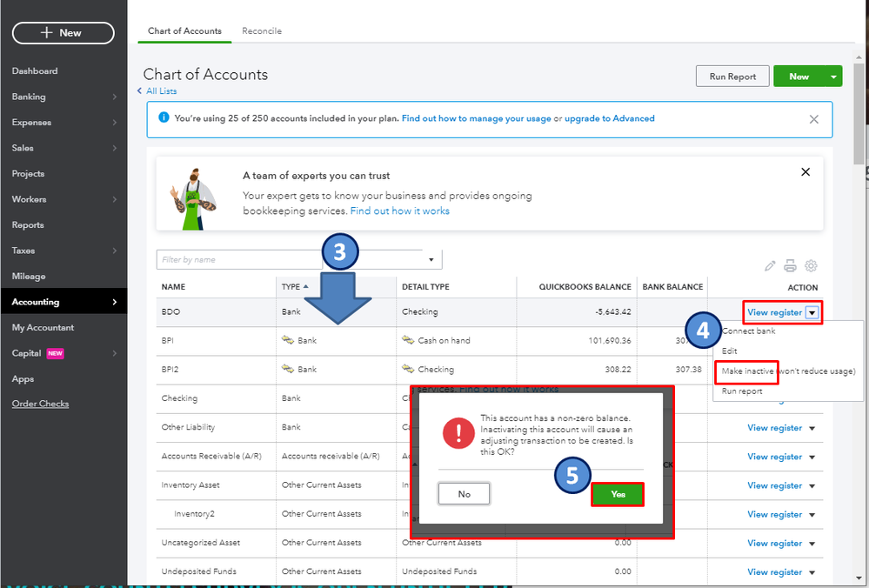Open dropdown arrow for Other Liability row
Image resolution: width=869 pixels, height=588 pixels.
pyautogui.click(x=812, y=429)
